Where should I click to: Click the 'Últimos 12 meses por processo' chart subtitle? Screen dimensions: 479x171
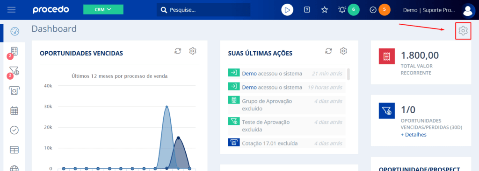tap(119, 76)
